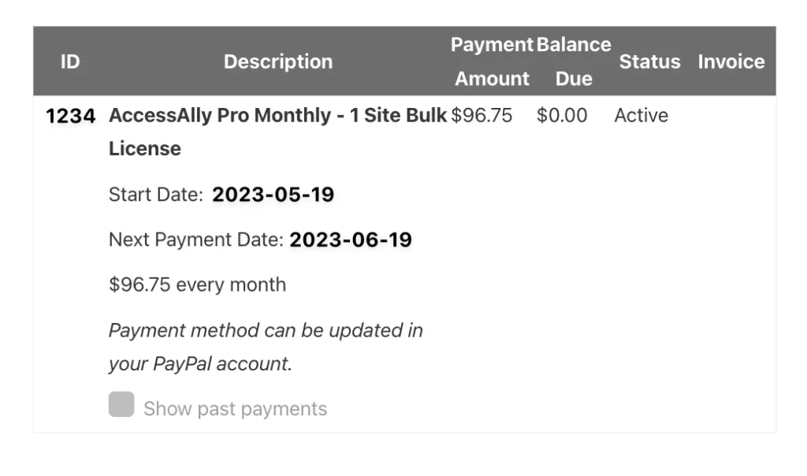Click the Invoice column header
This screenshot has height=476, width=807.
pyautogui.click(x=731, y=61)
